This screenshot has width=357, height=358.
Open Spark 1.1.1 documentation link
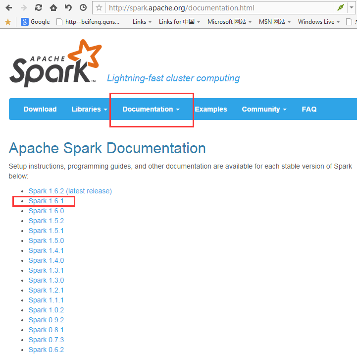pos(46,300)
